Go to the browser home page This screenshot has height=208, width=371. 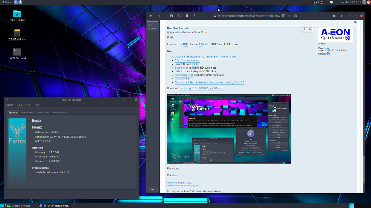tap(334, 16)
